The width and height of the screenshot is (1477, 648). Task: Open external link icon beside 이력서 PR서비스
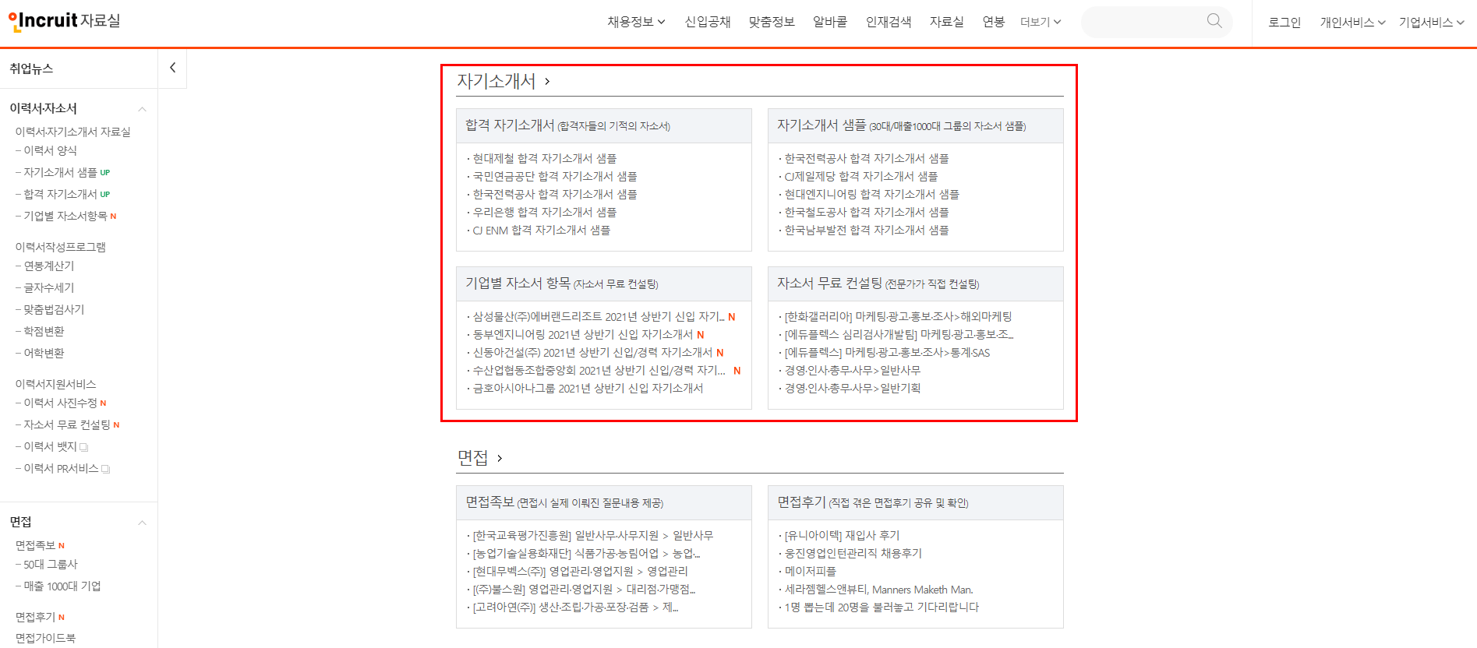[x=106, y=470]
